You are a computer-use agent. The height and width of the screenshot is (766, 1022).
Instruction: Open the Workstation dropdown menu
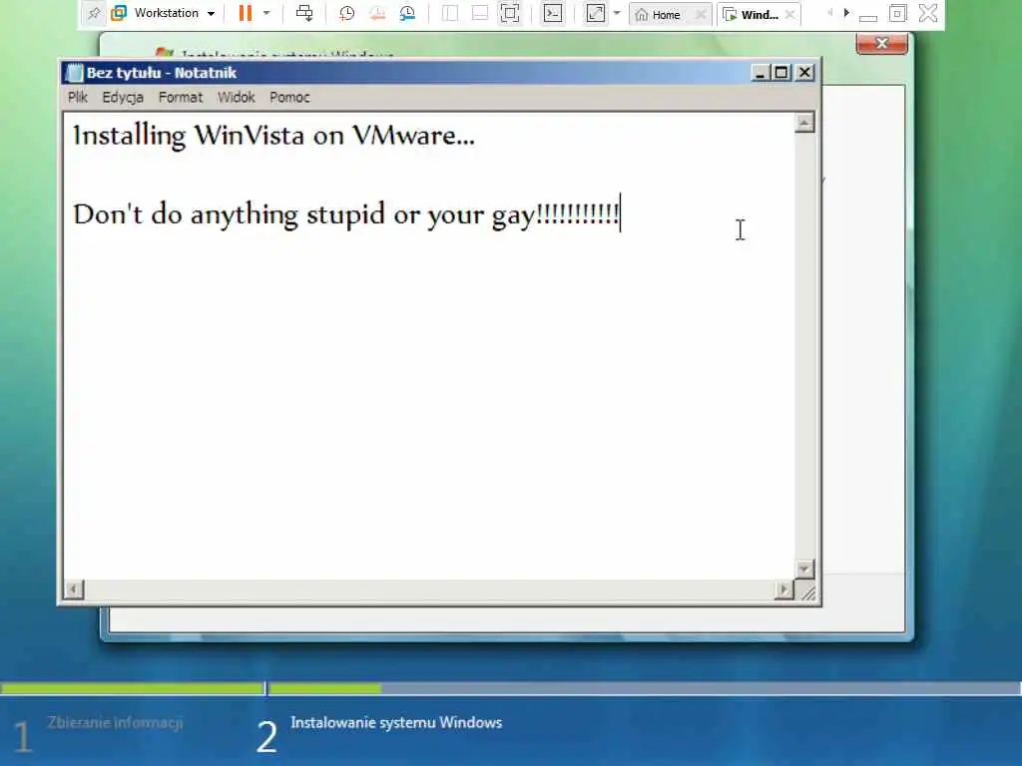coord(163,13)
